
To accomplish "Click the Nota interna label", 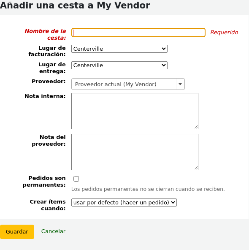I will (45, 96).
